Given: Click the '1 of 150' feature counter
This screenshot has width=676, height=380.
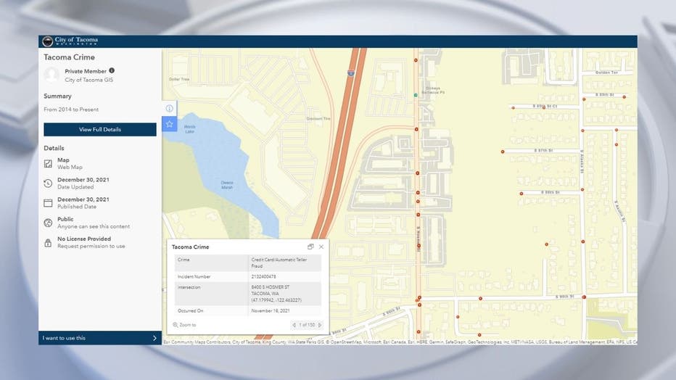Looking at the screenshot, I should [307, 325].
